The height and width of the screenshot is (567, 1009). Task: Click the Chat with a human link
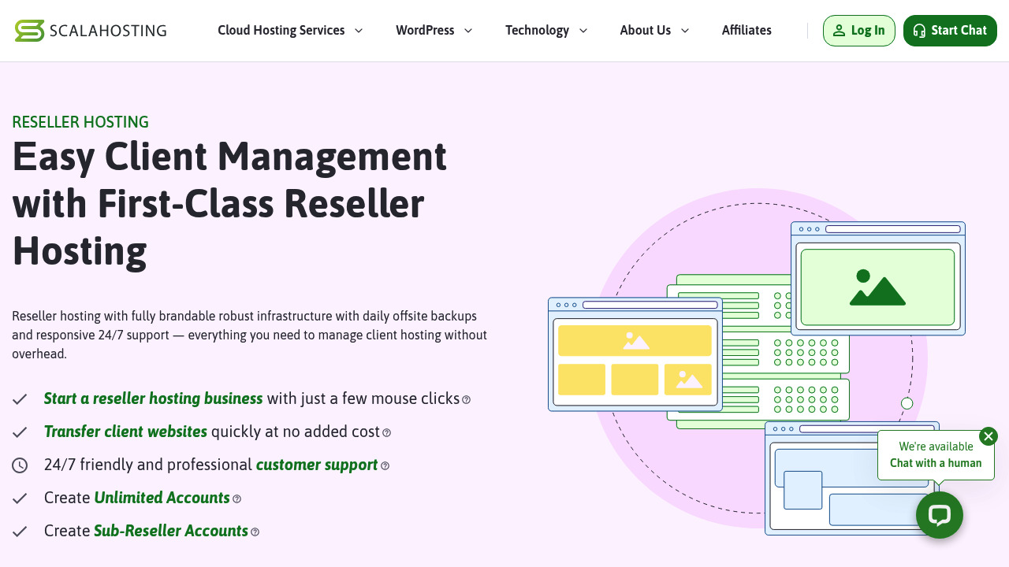click(936, 463)
